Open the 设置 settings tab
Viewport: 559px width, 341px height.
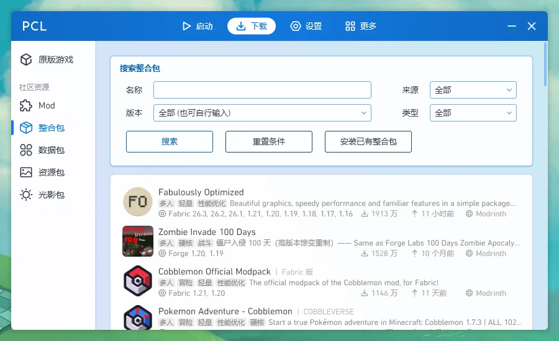coord(306,26)
